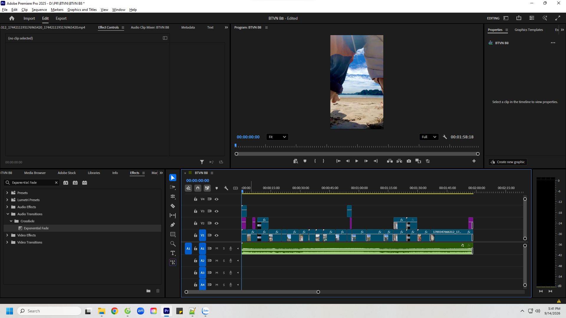Click the Home icon

[12, 18]
